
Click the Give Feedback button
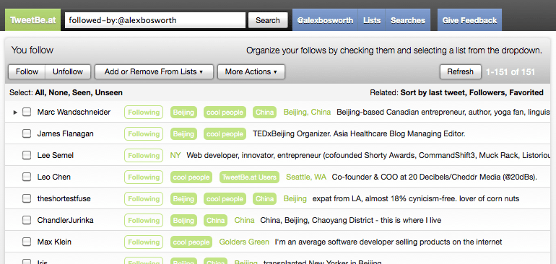click(x=469, y=20)
